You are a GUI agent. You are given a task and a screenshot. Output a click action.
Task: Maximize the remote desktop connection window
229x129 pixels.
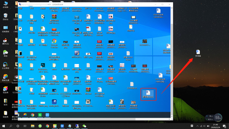pyautogui.click(x=163, y=4)
